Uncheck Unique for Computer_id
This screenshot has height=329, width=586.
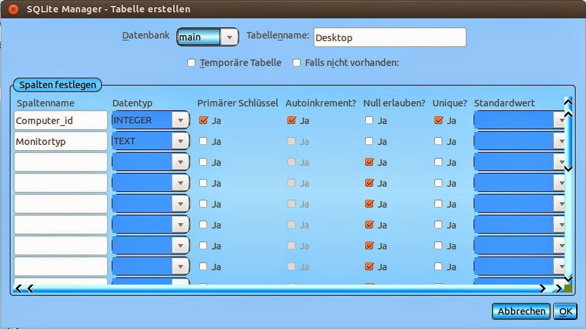coord(439,120)
